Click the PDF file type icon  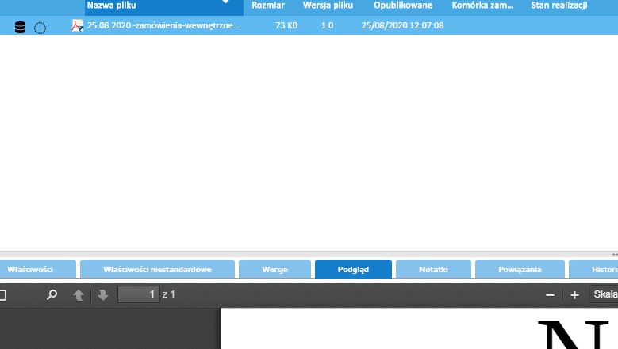[77, 25]
